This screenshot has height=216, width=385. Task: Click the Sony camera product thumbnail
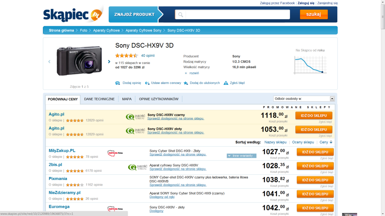pos(79,61)
